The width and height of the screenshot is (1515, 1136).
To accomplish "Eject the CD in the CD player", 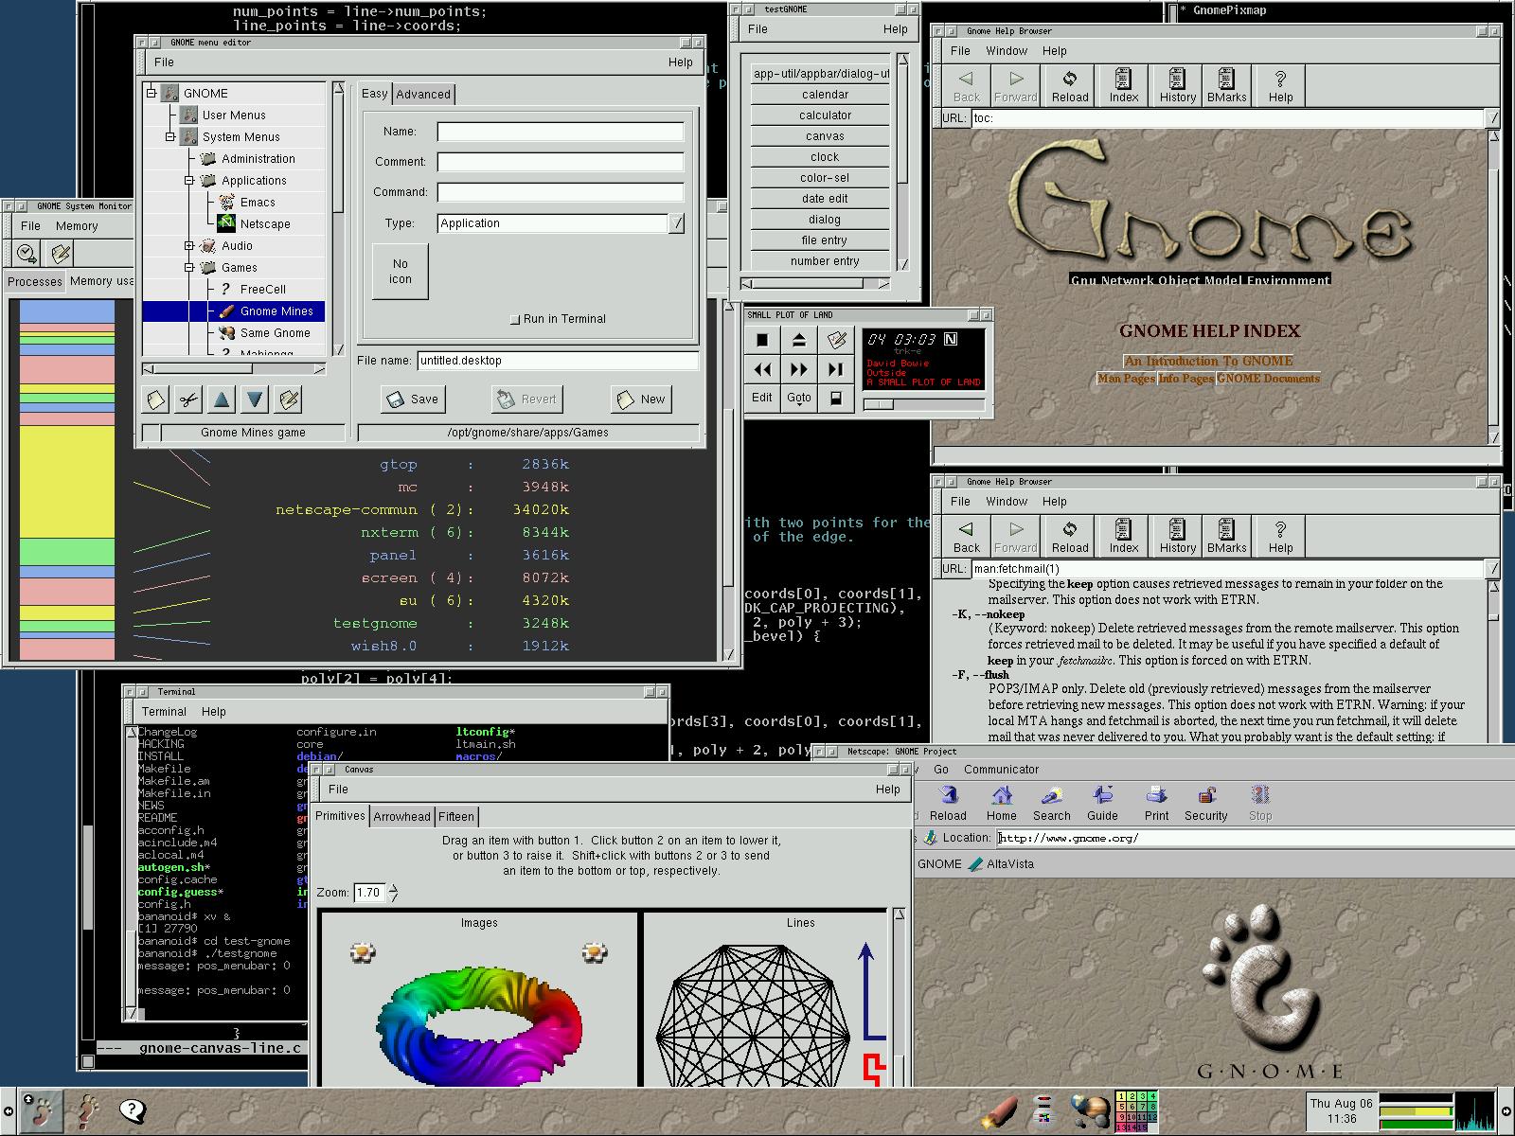I will (x=799, y=340).
